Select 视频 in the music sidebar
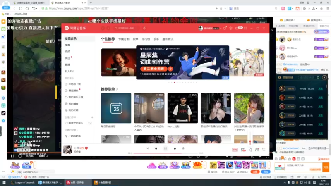This screenshot has height=186, width=331. pyautogui.click(x=67, y=51)
